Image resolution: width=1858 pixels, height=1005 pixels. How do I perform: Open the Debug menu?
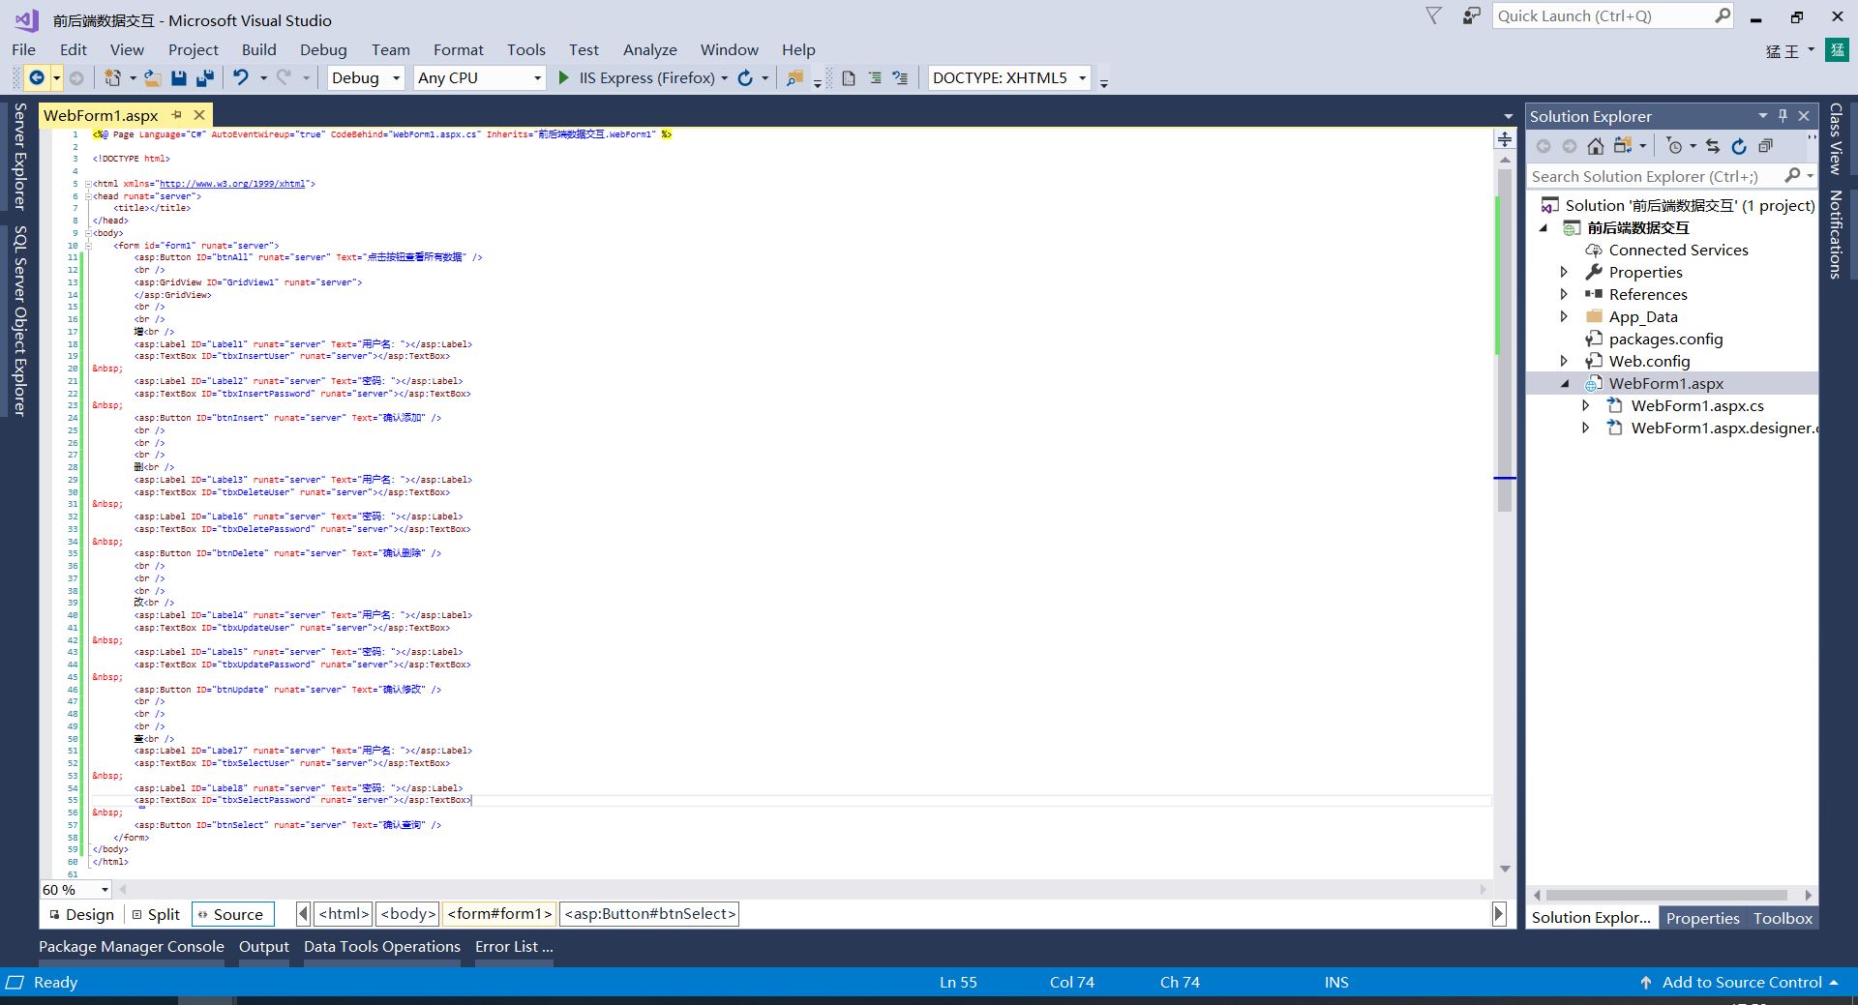click(x=323, y=50)
